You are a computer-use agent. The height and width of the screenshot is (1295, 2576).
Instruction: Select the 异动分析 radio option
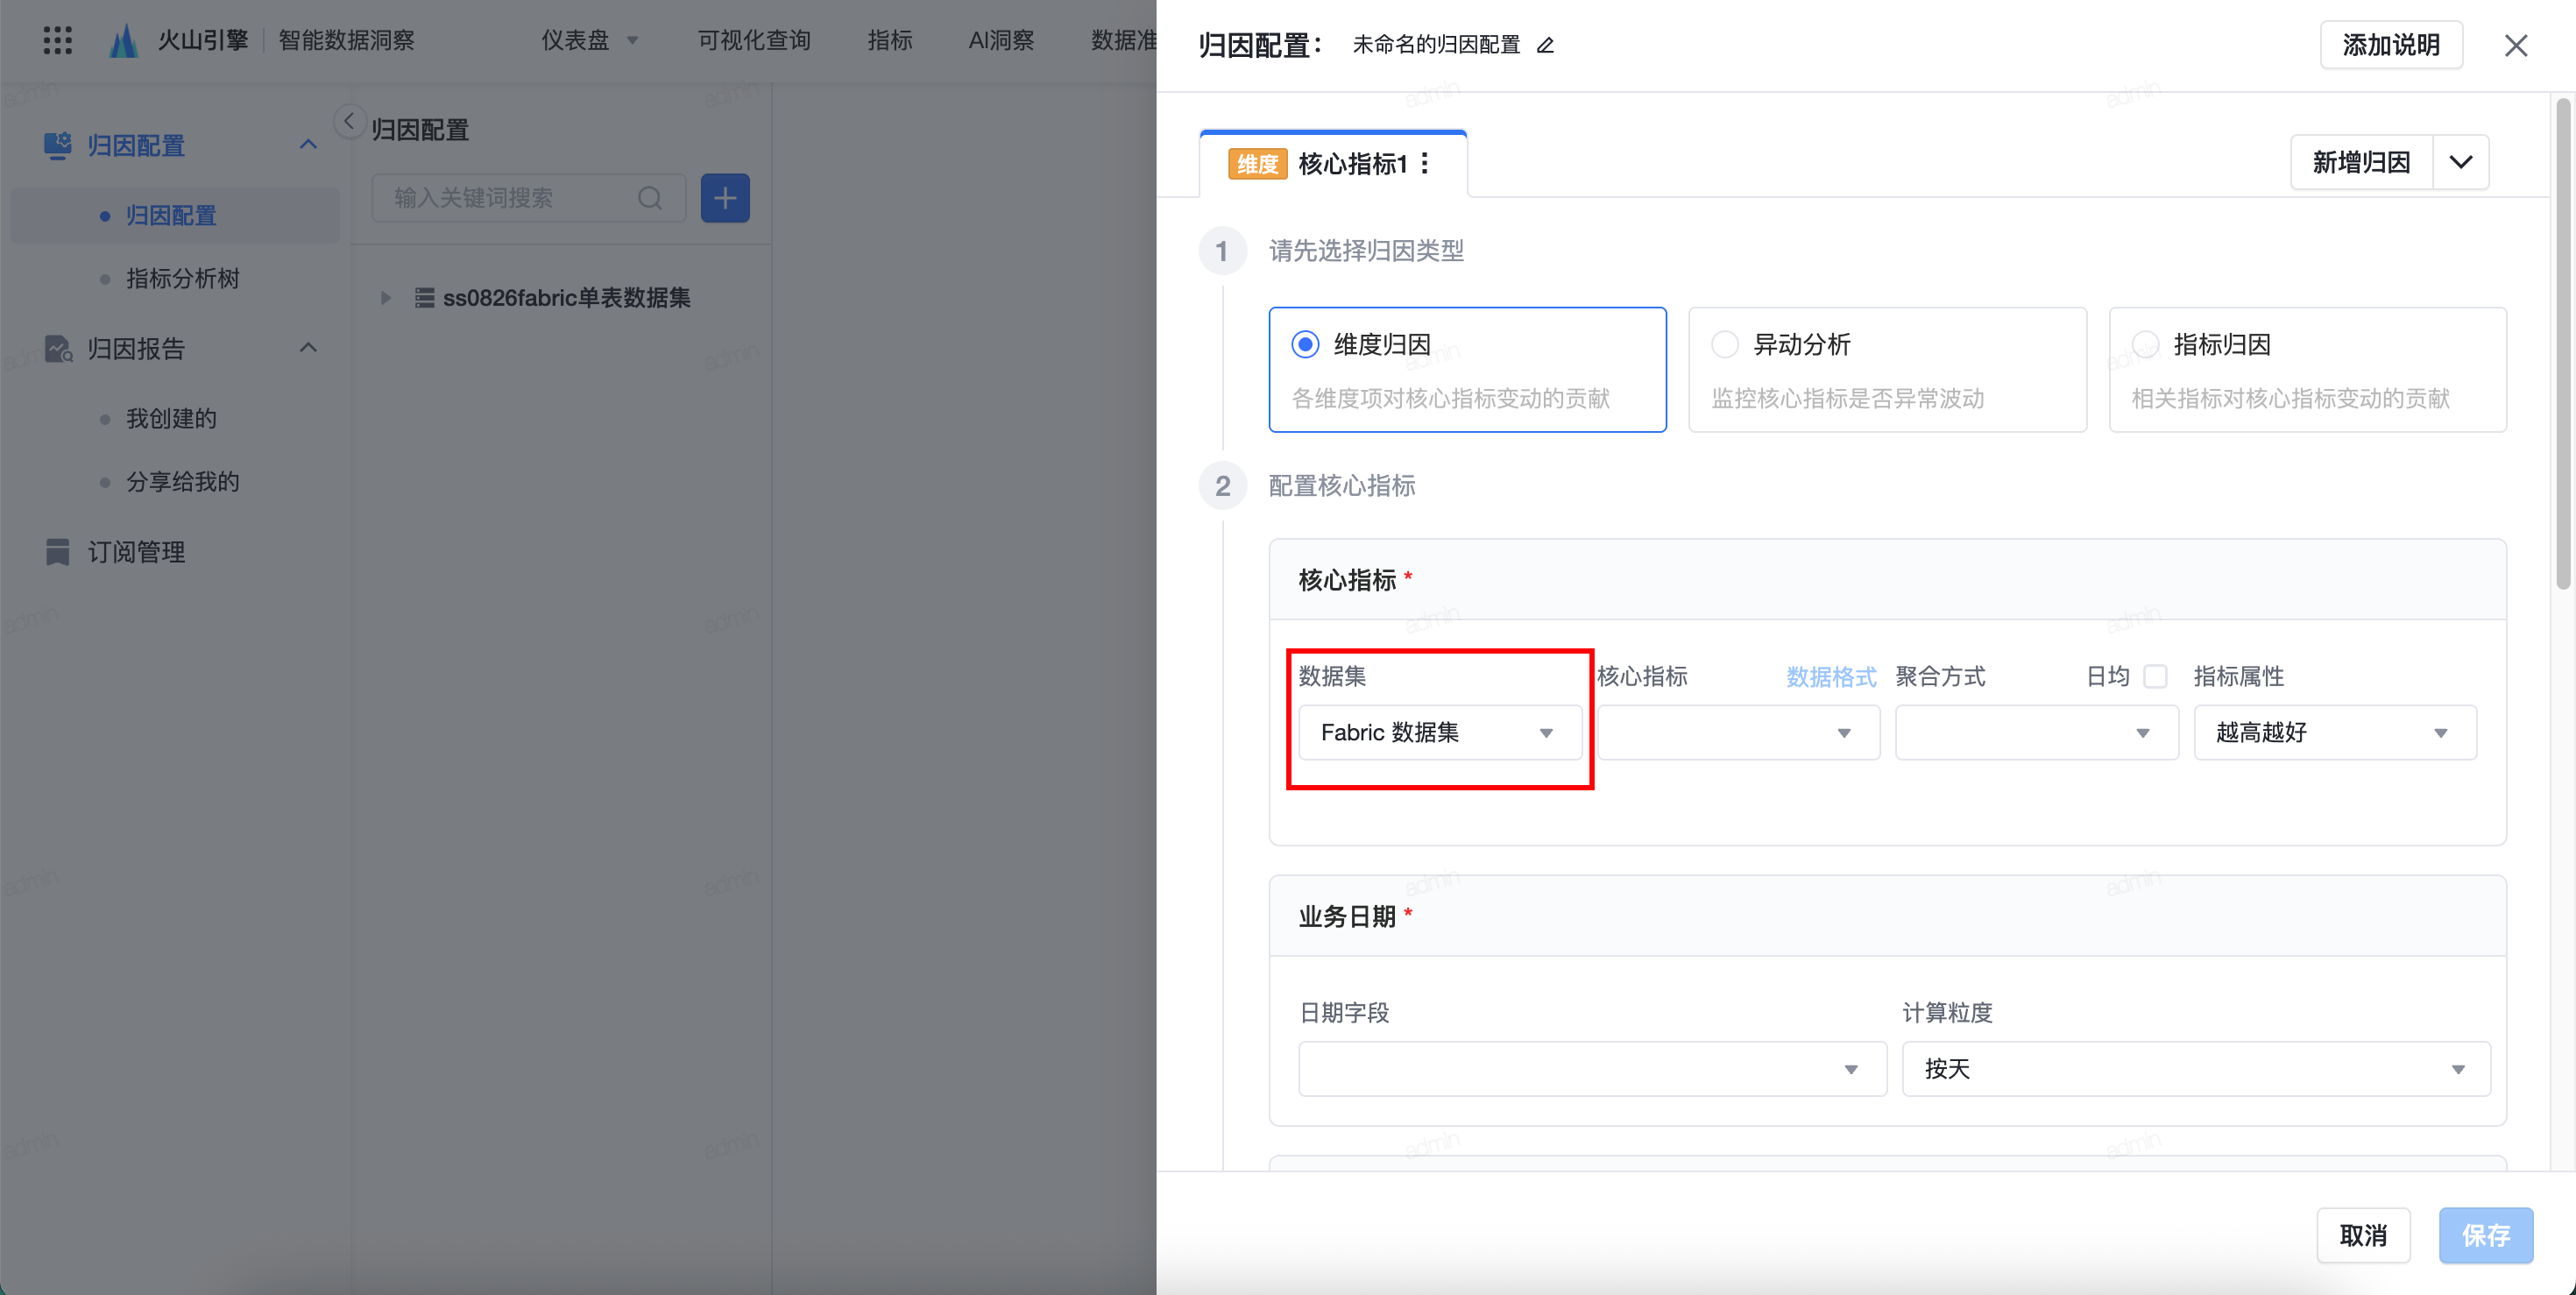pyautogui.click(x=1725, y=345)
